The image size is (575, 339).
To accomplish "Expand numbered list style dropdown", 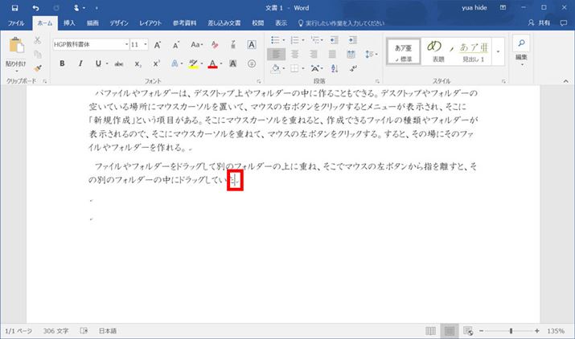I will click(303, 40).
